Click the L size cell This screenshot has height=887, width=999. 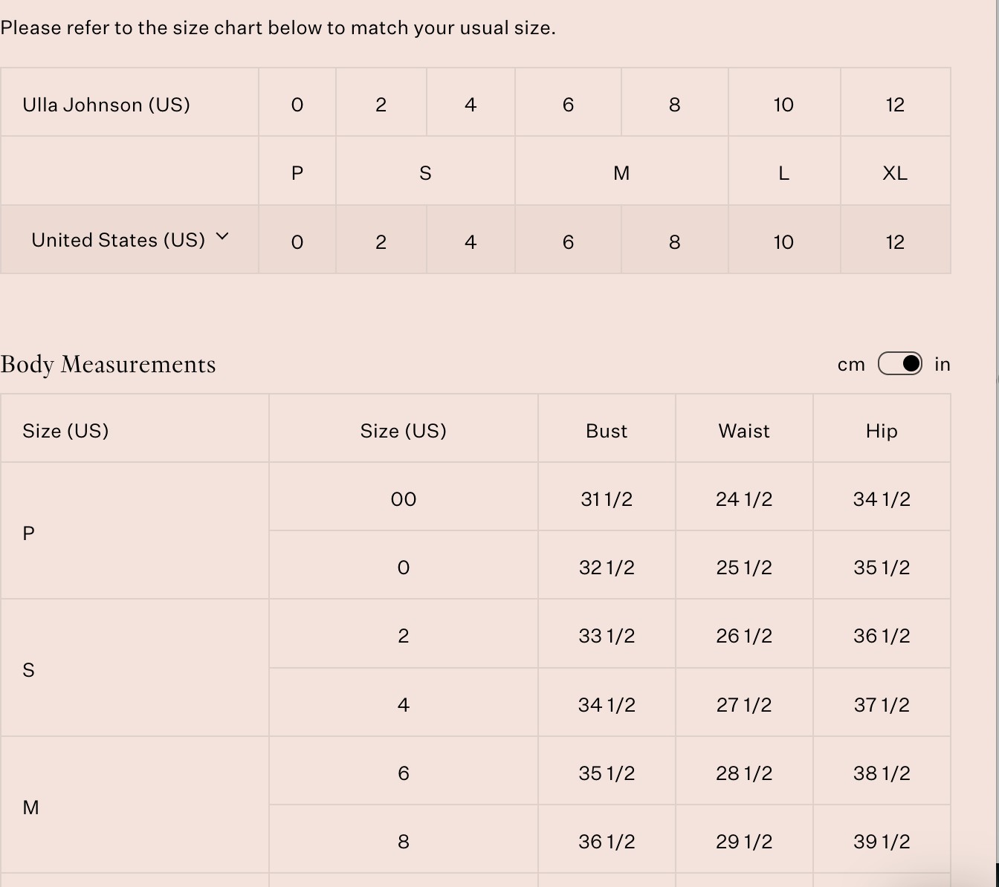[x=783, y=173]
